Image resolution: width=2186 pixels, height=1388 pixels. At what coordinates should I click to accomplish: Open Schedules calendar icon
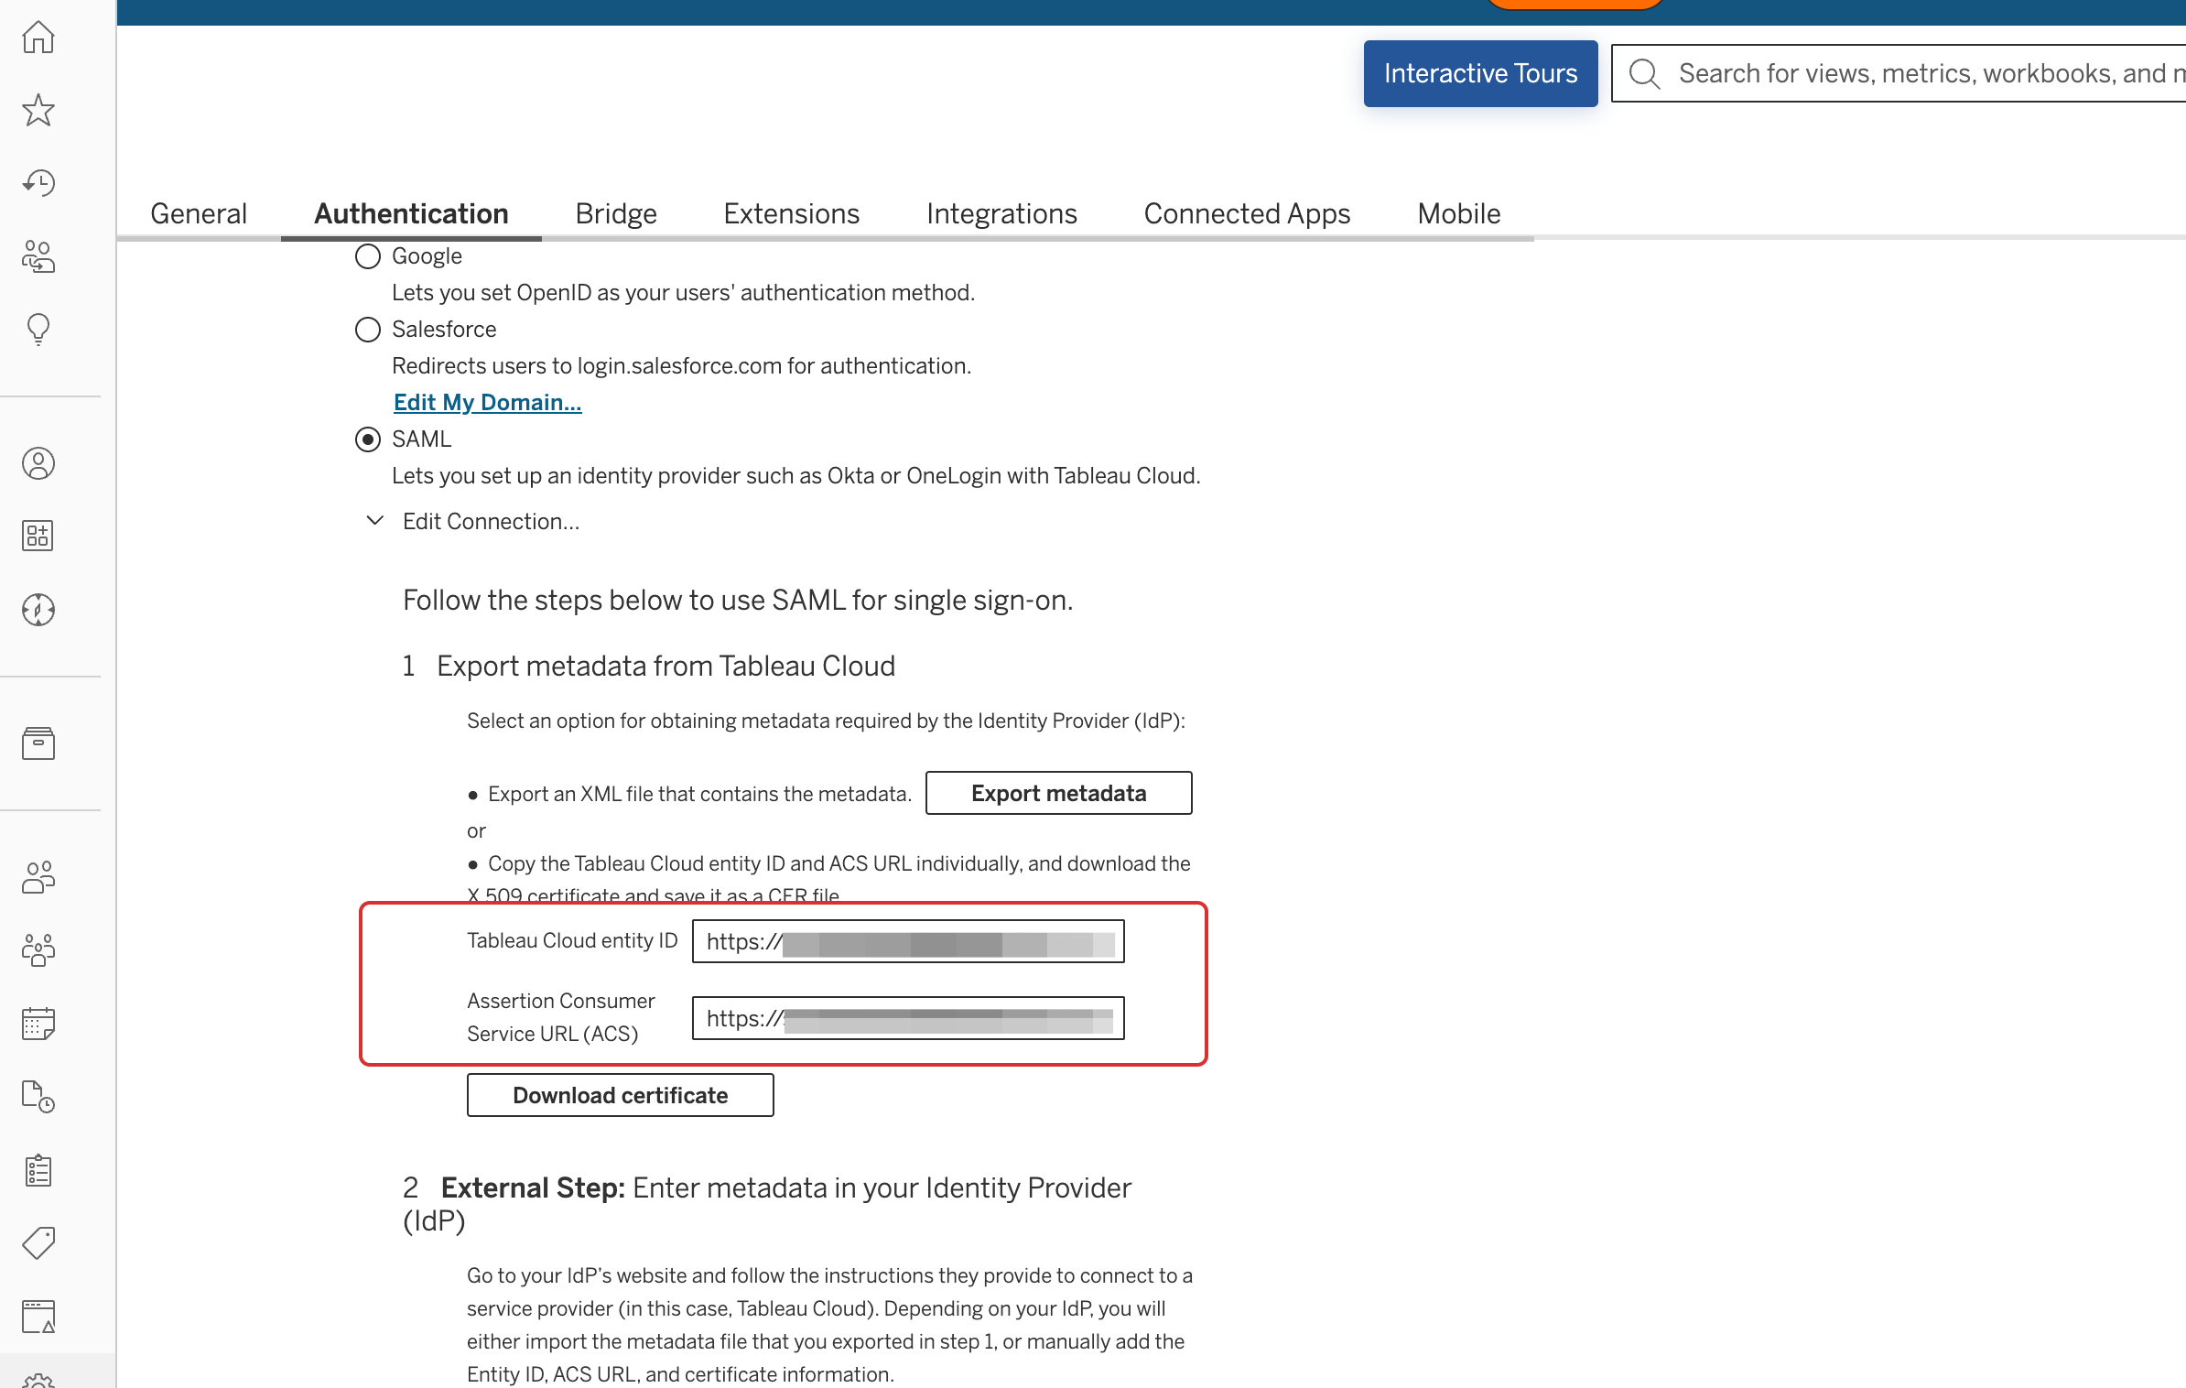(38, 1024)
